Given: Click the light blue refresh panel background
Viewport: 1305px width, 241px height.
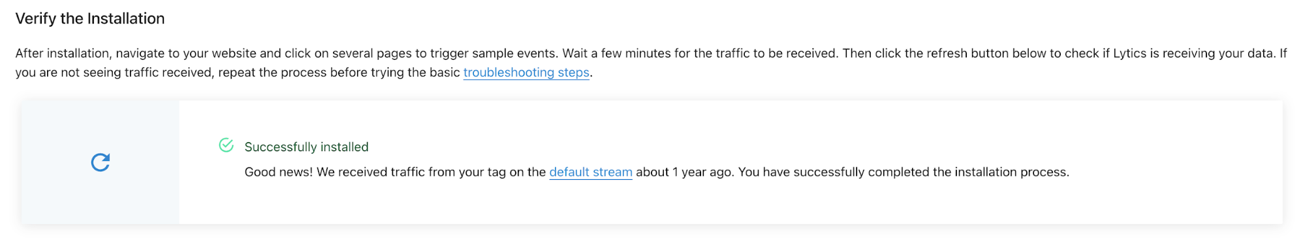Looking at the screenshot, I should (101, 162).
